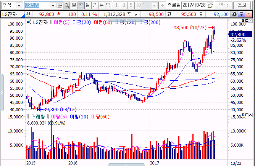Click the high price value 95,500
Screen dimensions: 255x166
(189, 14)
